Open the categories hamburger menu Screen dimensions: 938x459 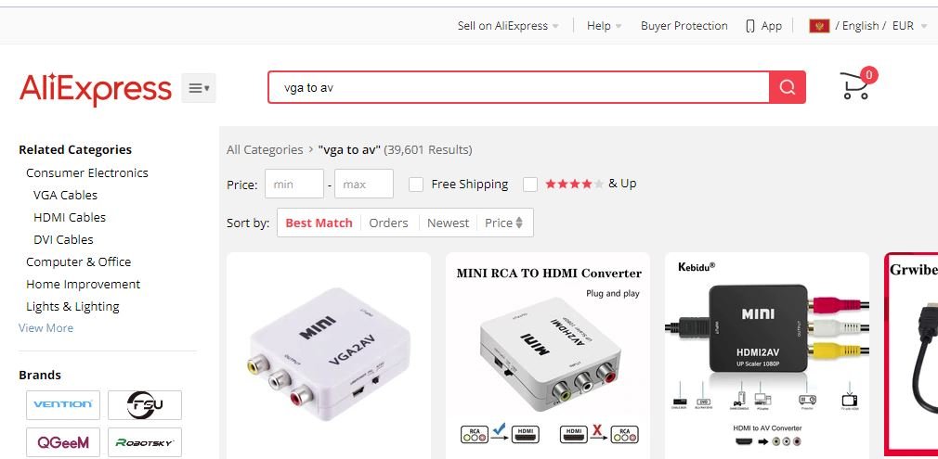click(199, 88)
